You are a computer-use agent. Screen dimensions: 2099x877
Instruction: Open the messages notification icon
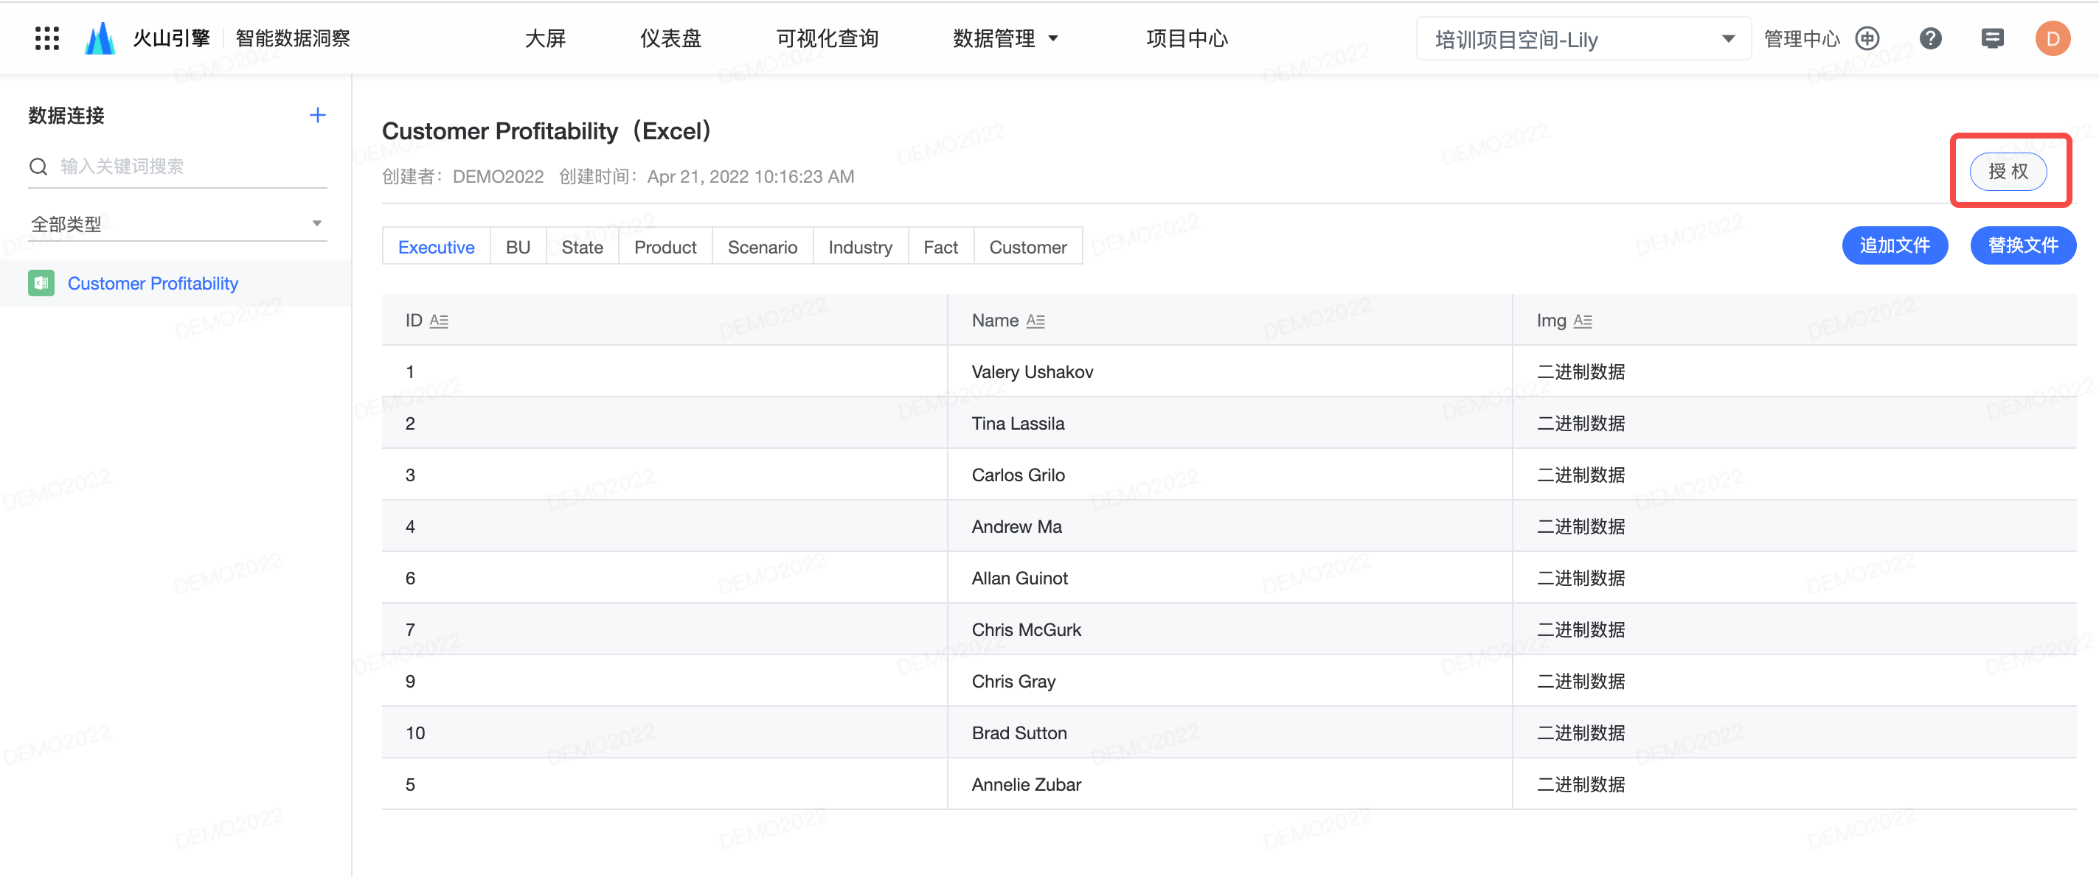point(1991,38)
